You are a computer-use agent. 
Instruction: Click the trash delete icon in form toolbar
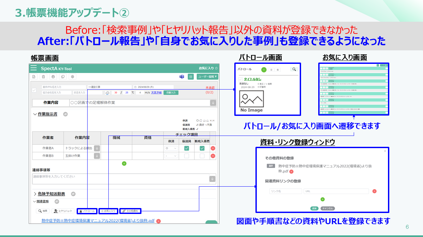[43, 77]
